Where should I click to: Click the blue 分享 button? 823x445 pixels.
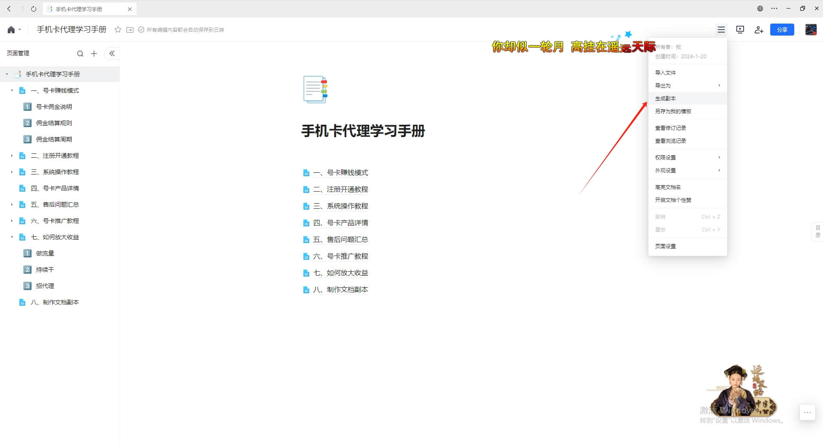click(x=782, y=30)
